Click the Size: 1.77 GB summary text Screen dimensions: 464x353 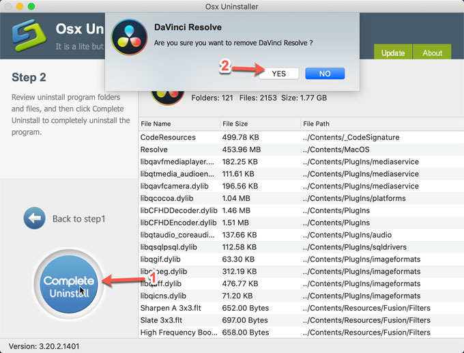(304, 98)
